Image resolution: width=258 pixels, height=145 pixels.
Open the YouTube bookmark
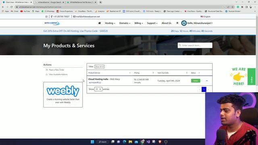tap(25, 11)
